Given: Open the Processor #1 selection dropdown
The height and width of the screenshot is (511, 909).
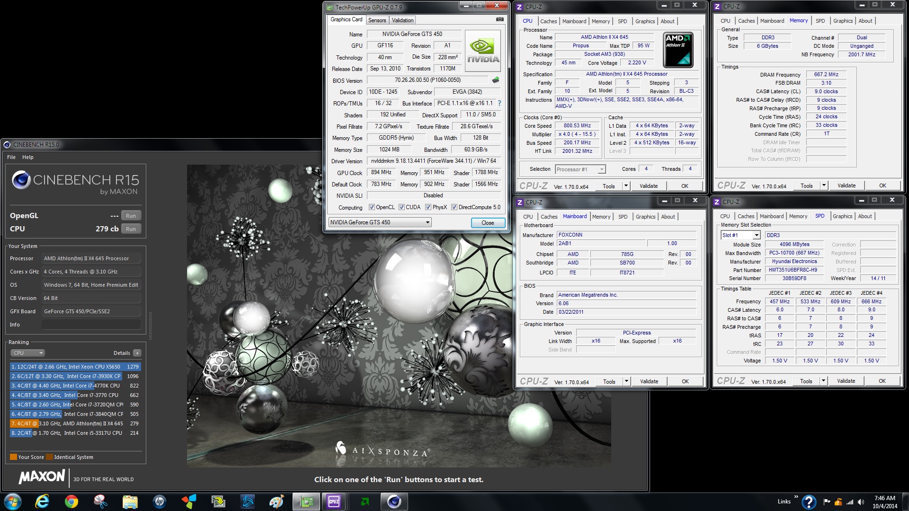Looking at the screenshot, I should 580,169.
